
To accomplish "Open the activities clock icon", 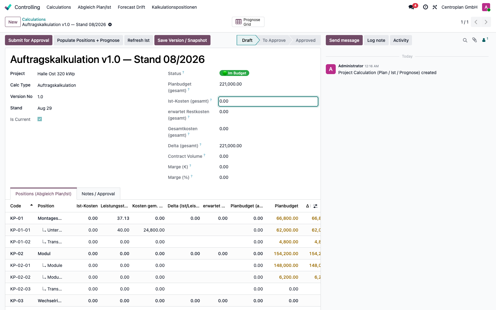I will click(426, 7).
